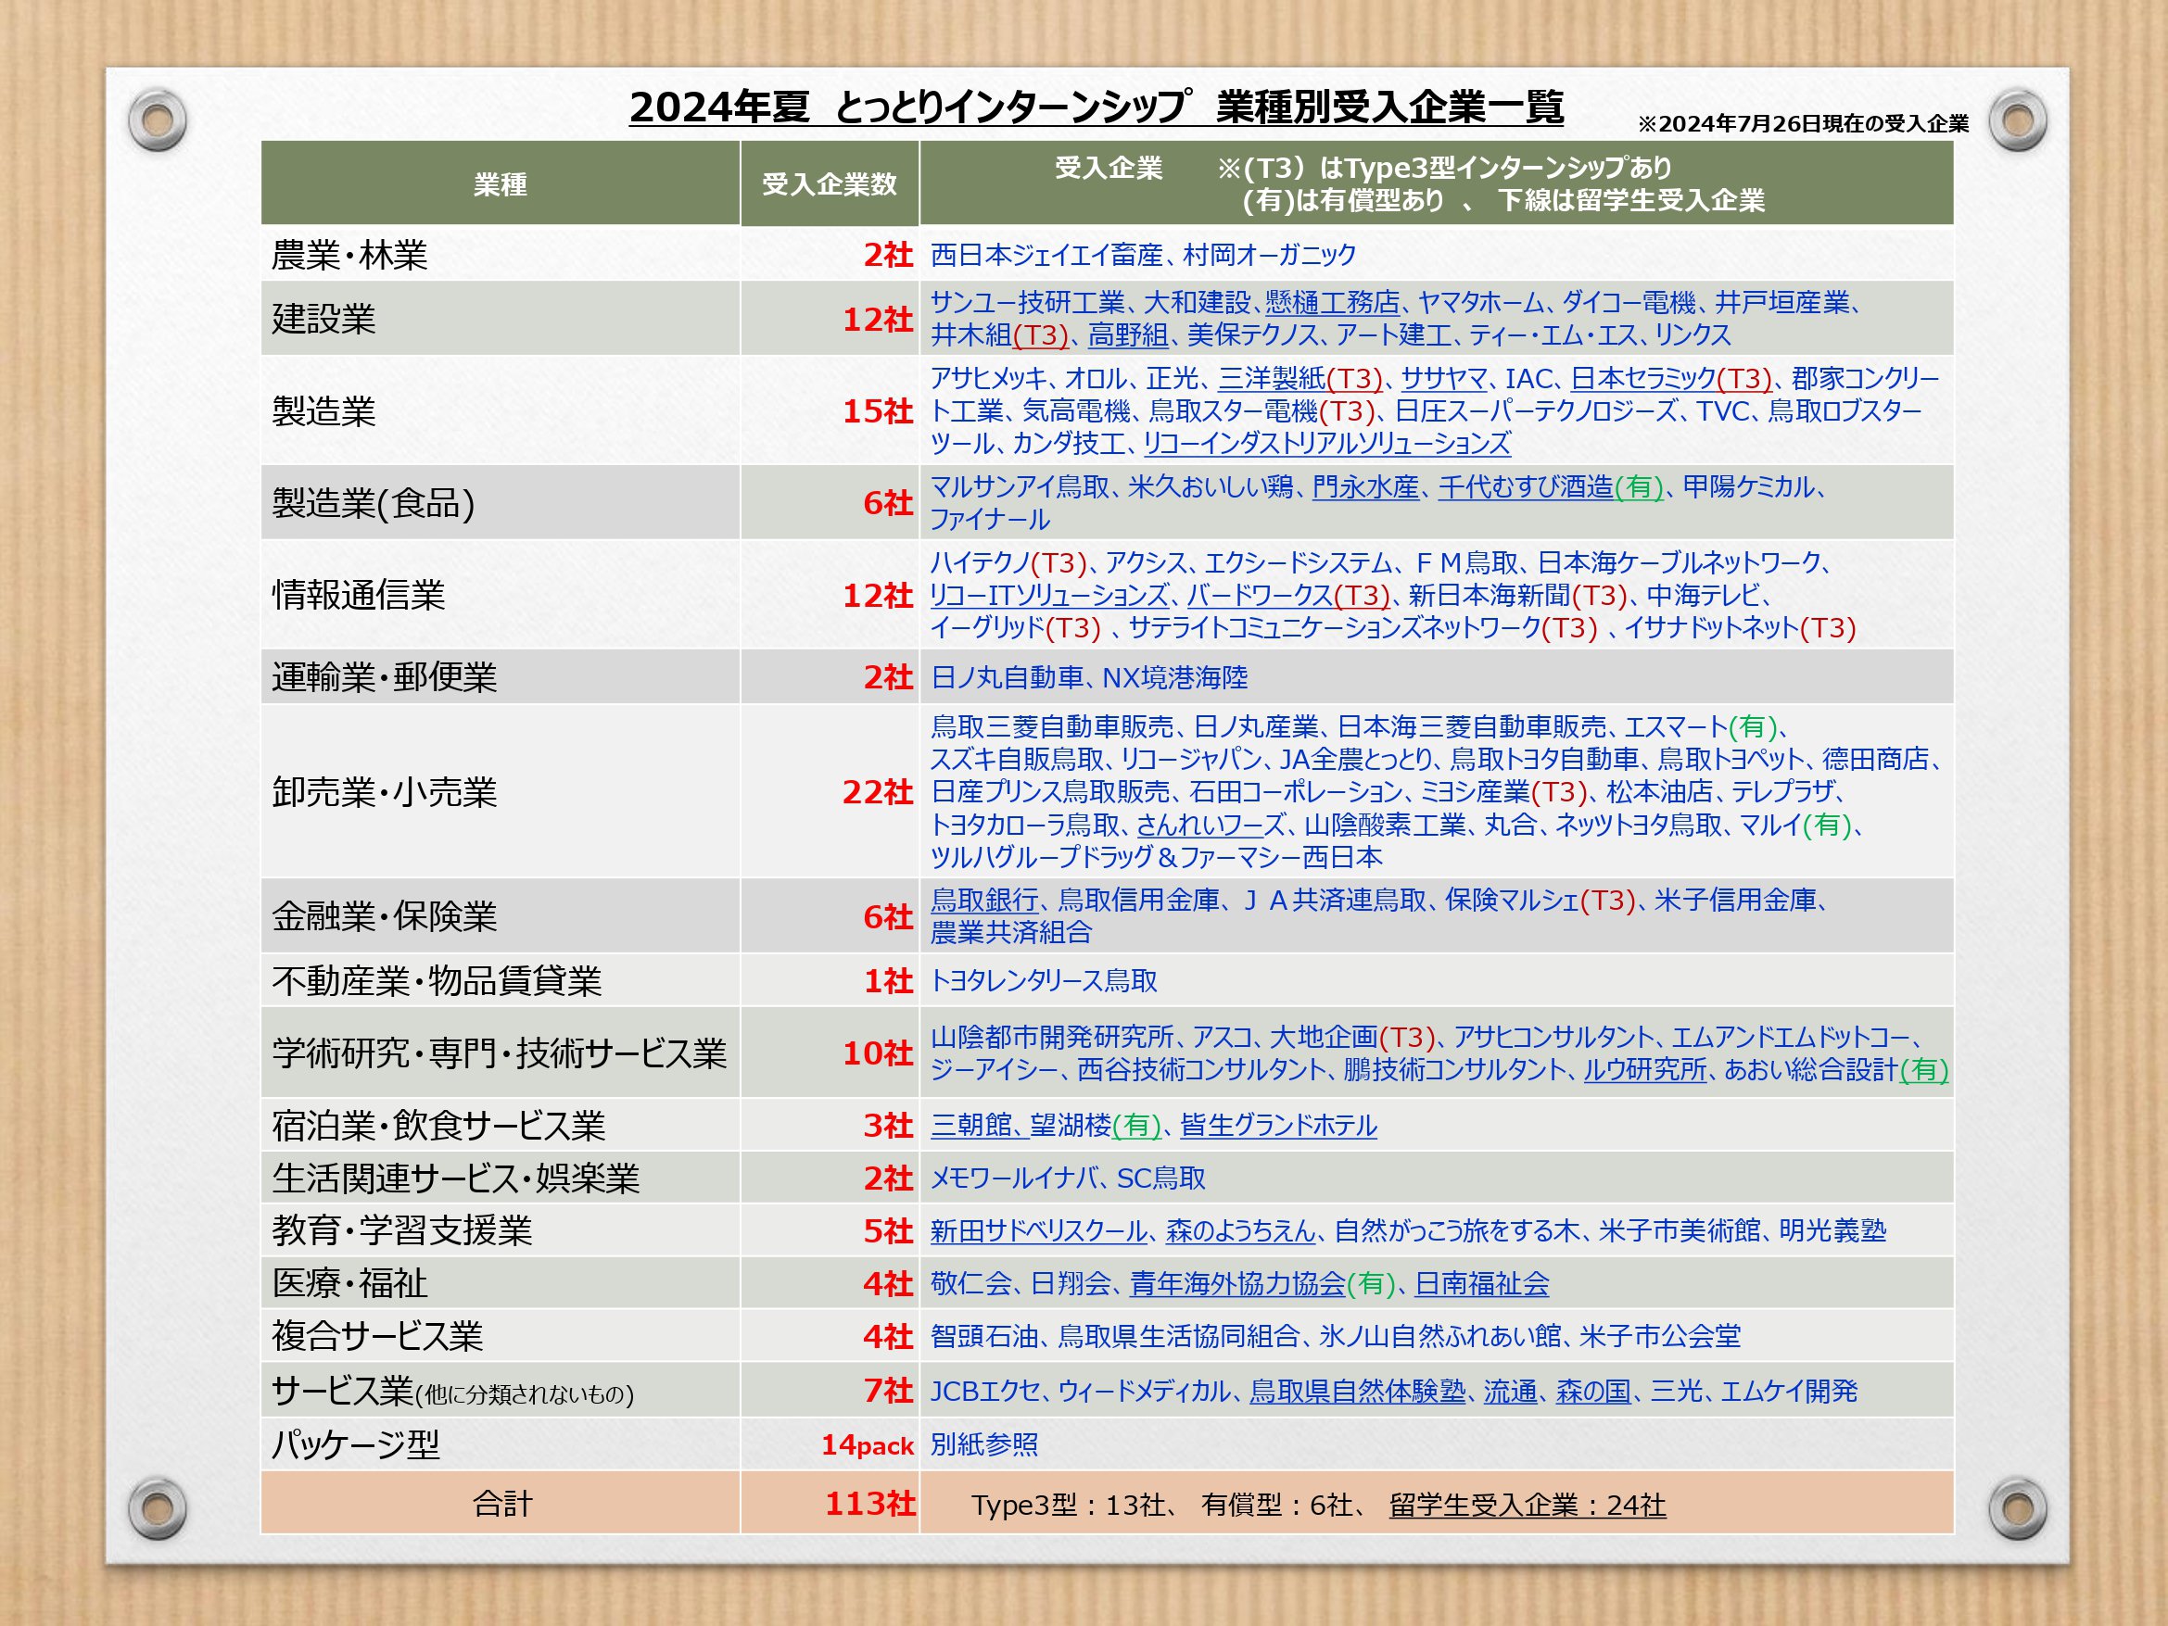
Task: Click underlined company '鳥取銀行'
Action: [x=984, y=901]
